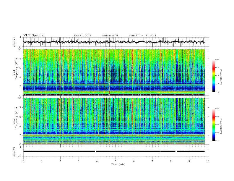Click time axis tick label "5"

(x=116, y=161)
